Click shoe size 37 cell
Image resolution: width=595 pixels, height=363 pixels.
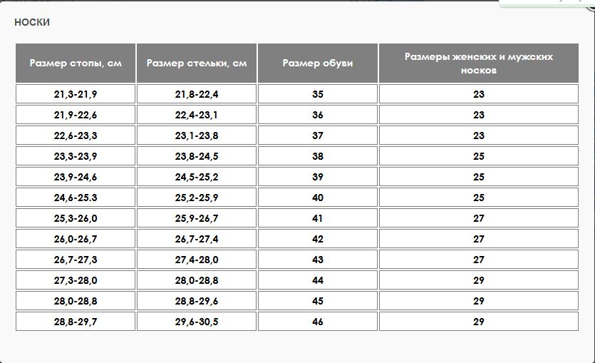318,136
